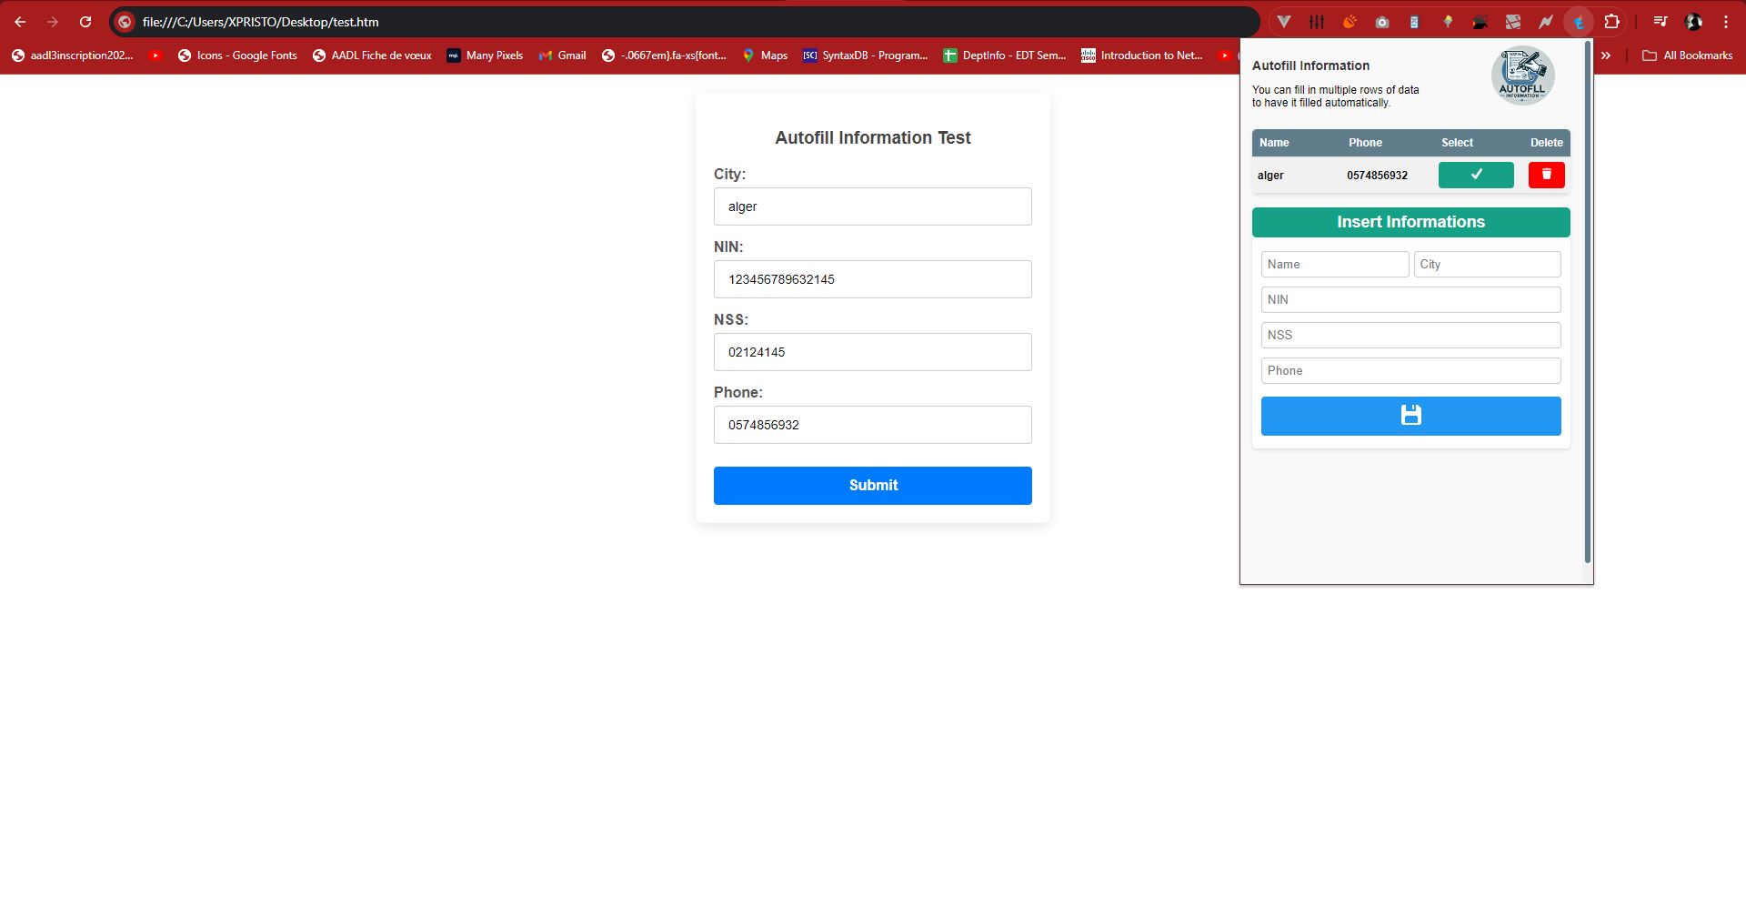
Task: Open the Chrome three-dot menu
Action: 1726,22
